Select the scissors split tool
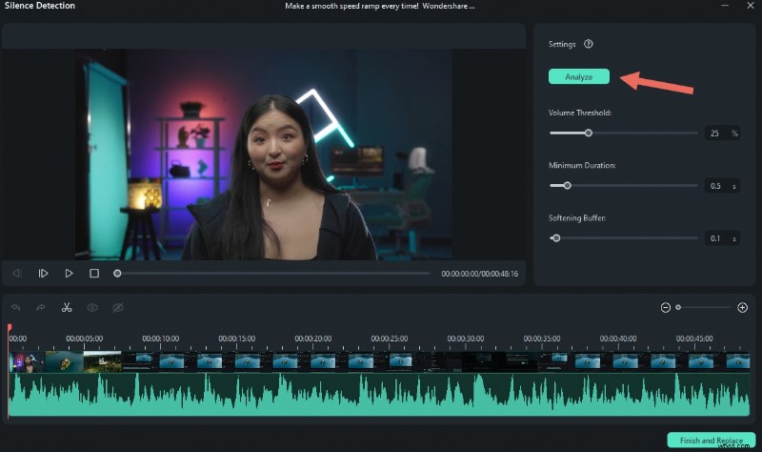The width and height of the screenshot is (762, 452). click(x=67, y=307)
